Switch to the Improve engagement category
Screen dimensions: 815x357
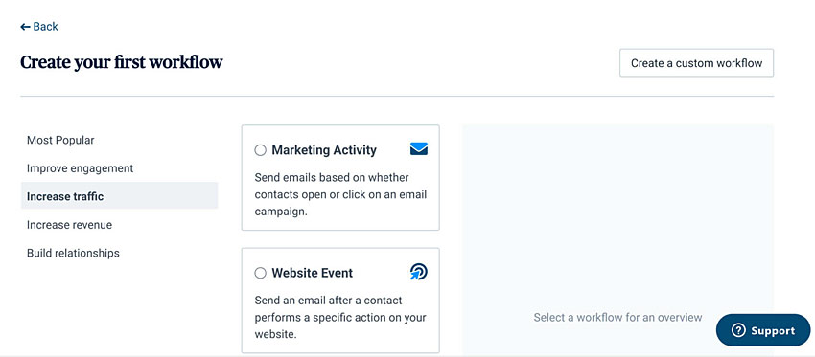80,168
